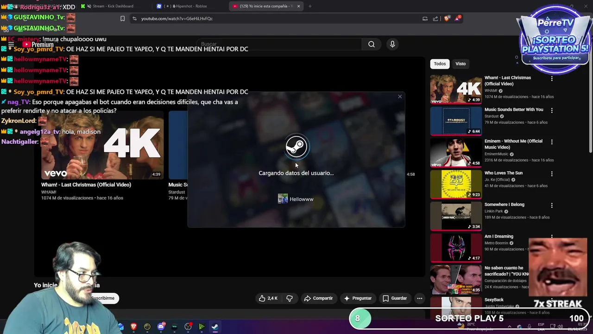The width and height of the screenshot is (593, 334).
Task: Select the Todos filter chip
Action: (440, 64)
